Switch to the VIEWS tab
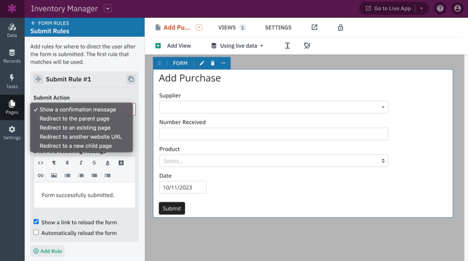The image size is (468, 261). coord(232,27)
